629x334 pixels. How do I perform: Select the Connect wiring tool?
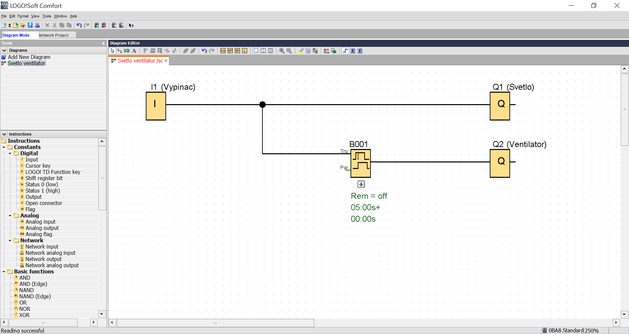[120, 51]
